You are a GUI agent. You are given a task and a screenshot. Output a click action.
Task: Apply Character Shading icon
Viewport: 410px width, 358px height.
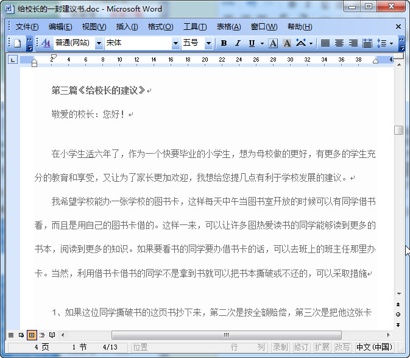(287, 43)
